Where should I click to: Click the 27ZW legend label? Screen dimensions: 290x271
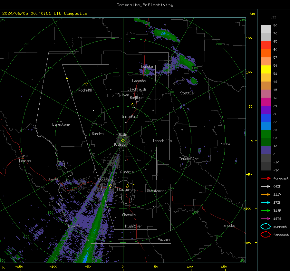[x=277, y=203]
